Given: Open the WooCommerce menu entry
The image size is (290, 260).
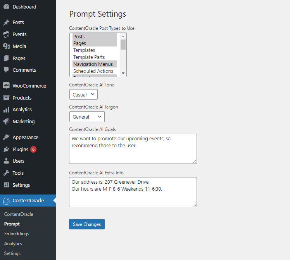Looking at the screenshot, I should [x=29, y=86].
